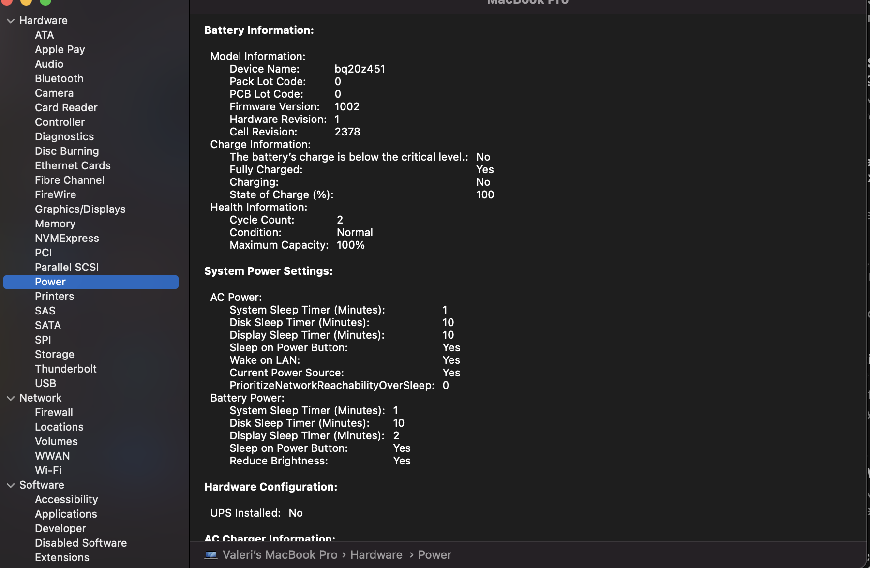Viewport: 870px width, 568px height.
Task: Click the State of Charge value 100
Action: [485, 194]
